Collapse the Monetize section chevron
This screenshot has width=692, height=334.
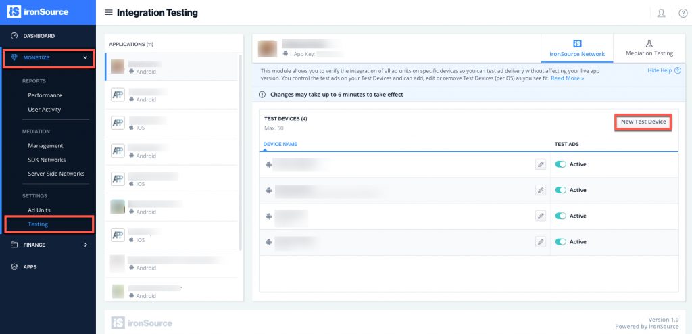pyautogui.click(x=86, y=57)
